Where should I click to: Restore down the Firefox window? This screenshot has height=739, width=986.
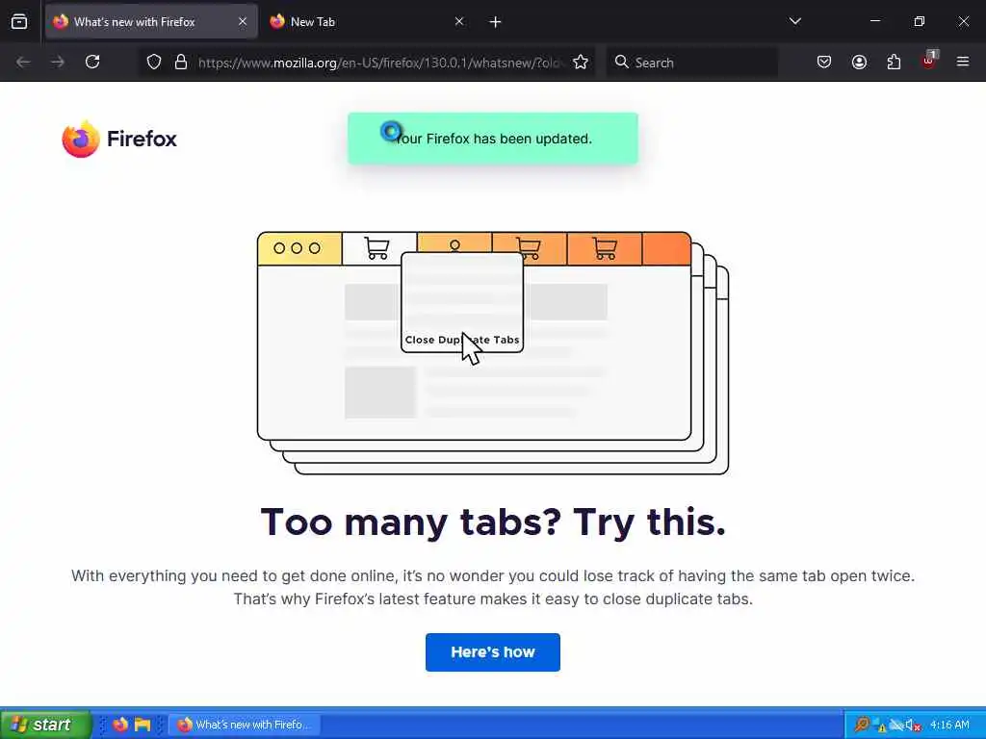(x=919, y=21)
